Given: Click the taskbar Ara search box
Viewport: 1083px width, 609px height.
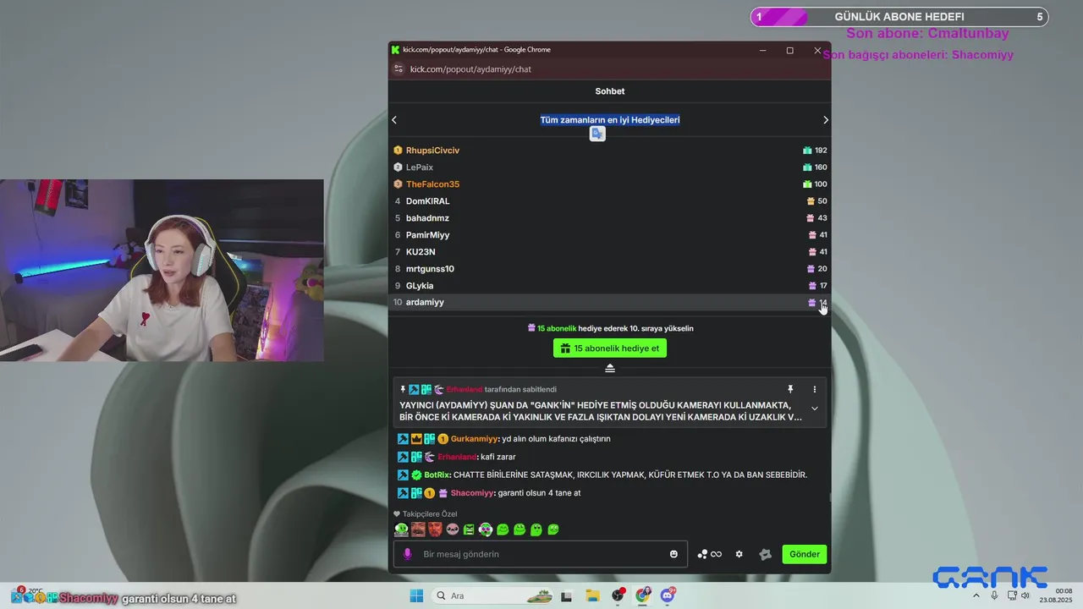Looking at the screenshot, I should click(492, 595).
